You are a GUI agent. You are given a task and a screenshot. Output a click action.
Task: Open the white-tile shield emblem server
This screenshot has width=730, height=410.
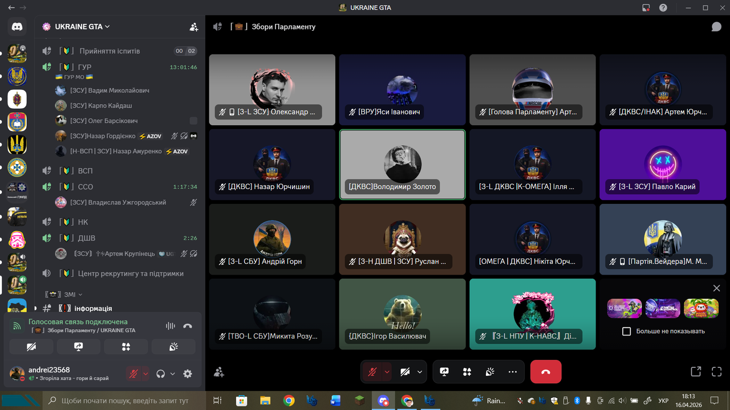[x=17, y=99]
